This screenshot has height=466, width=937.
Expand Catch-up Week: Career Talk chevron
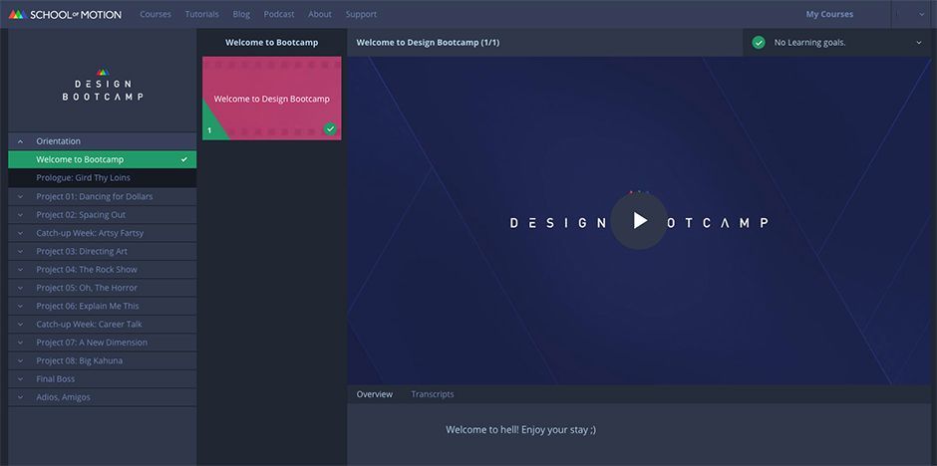20,324
